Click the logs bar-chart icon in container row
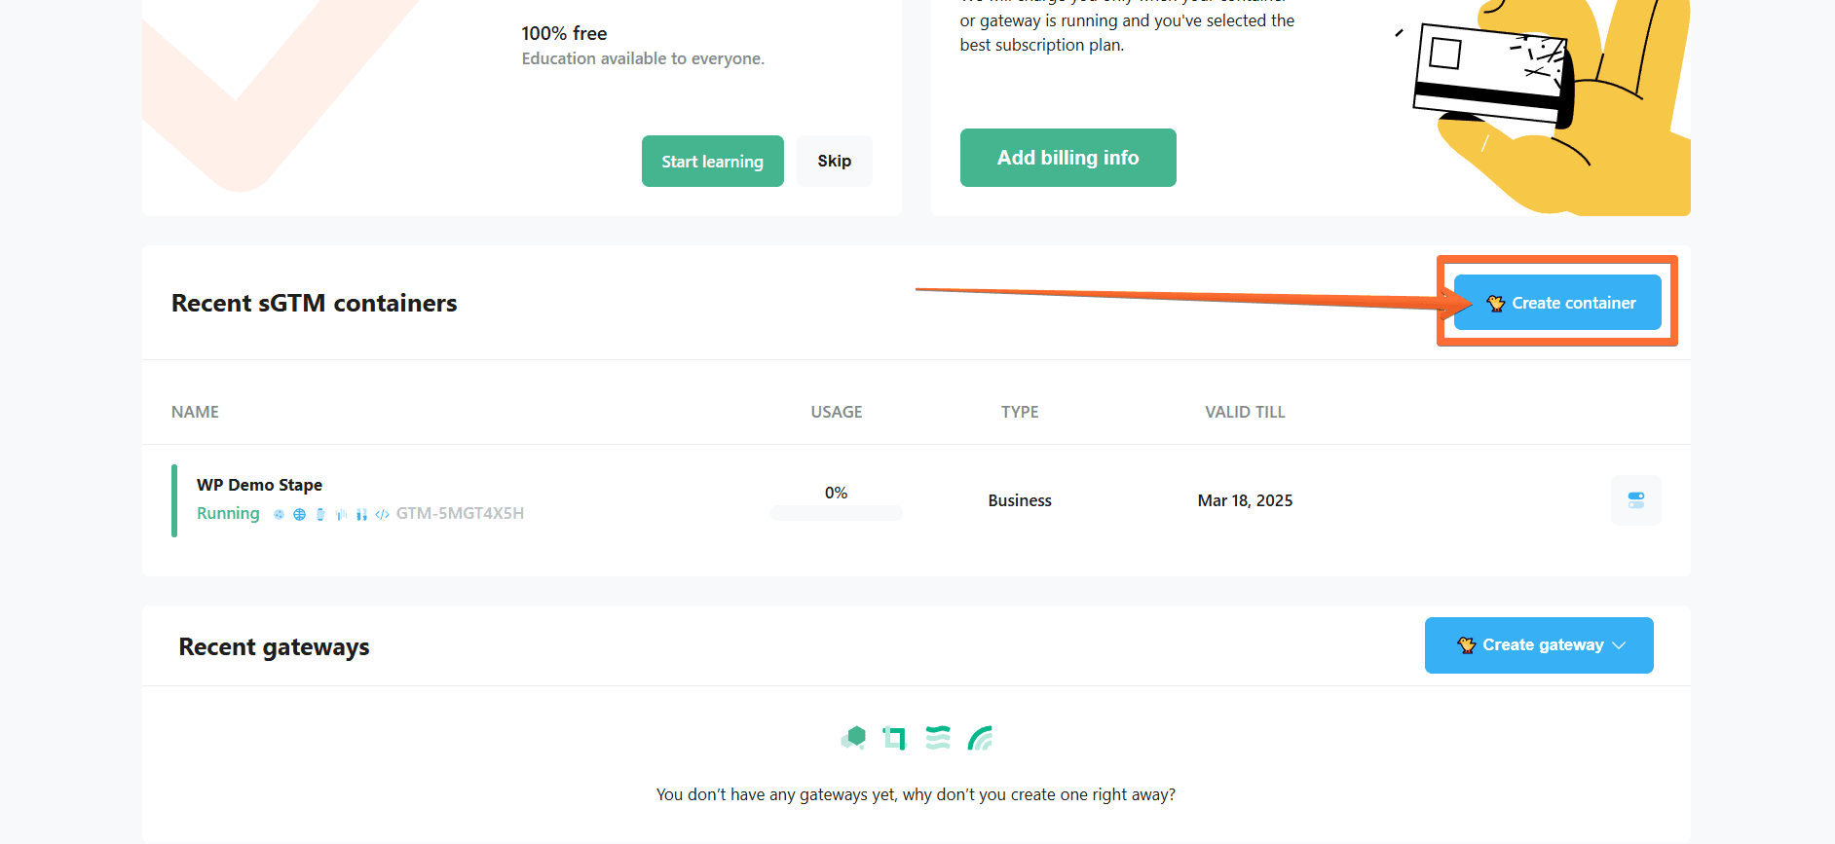This screenshot has height=844, width=1835. 340,513
